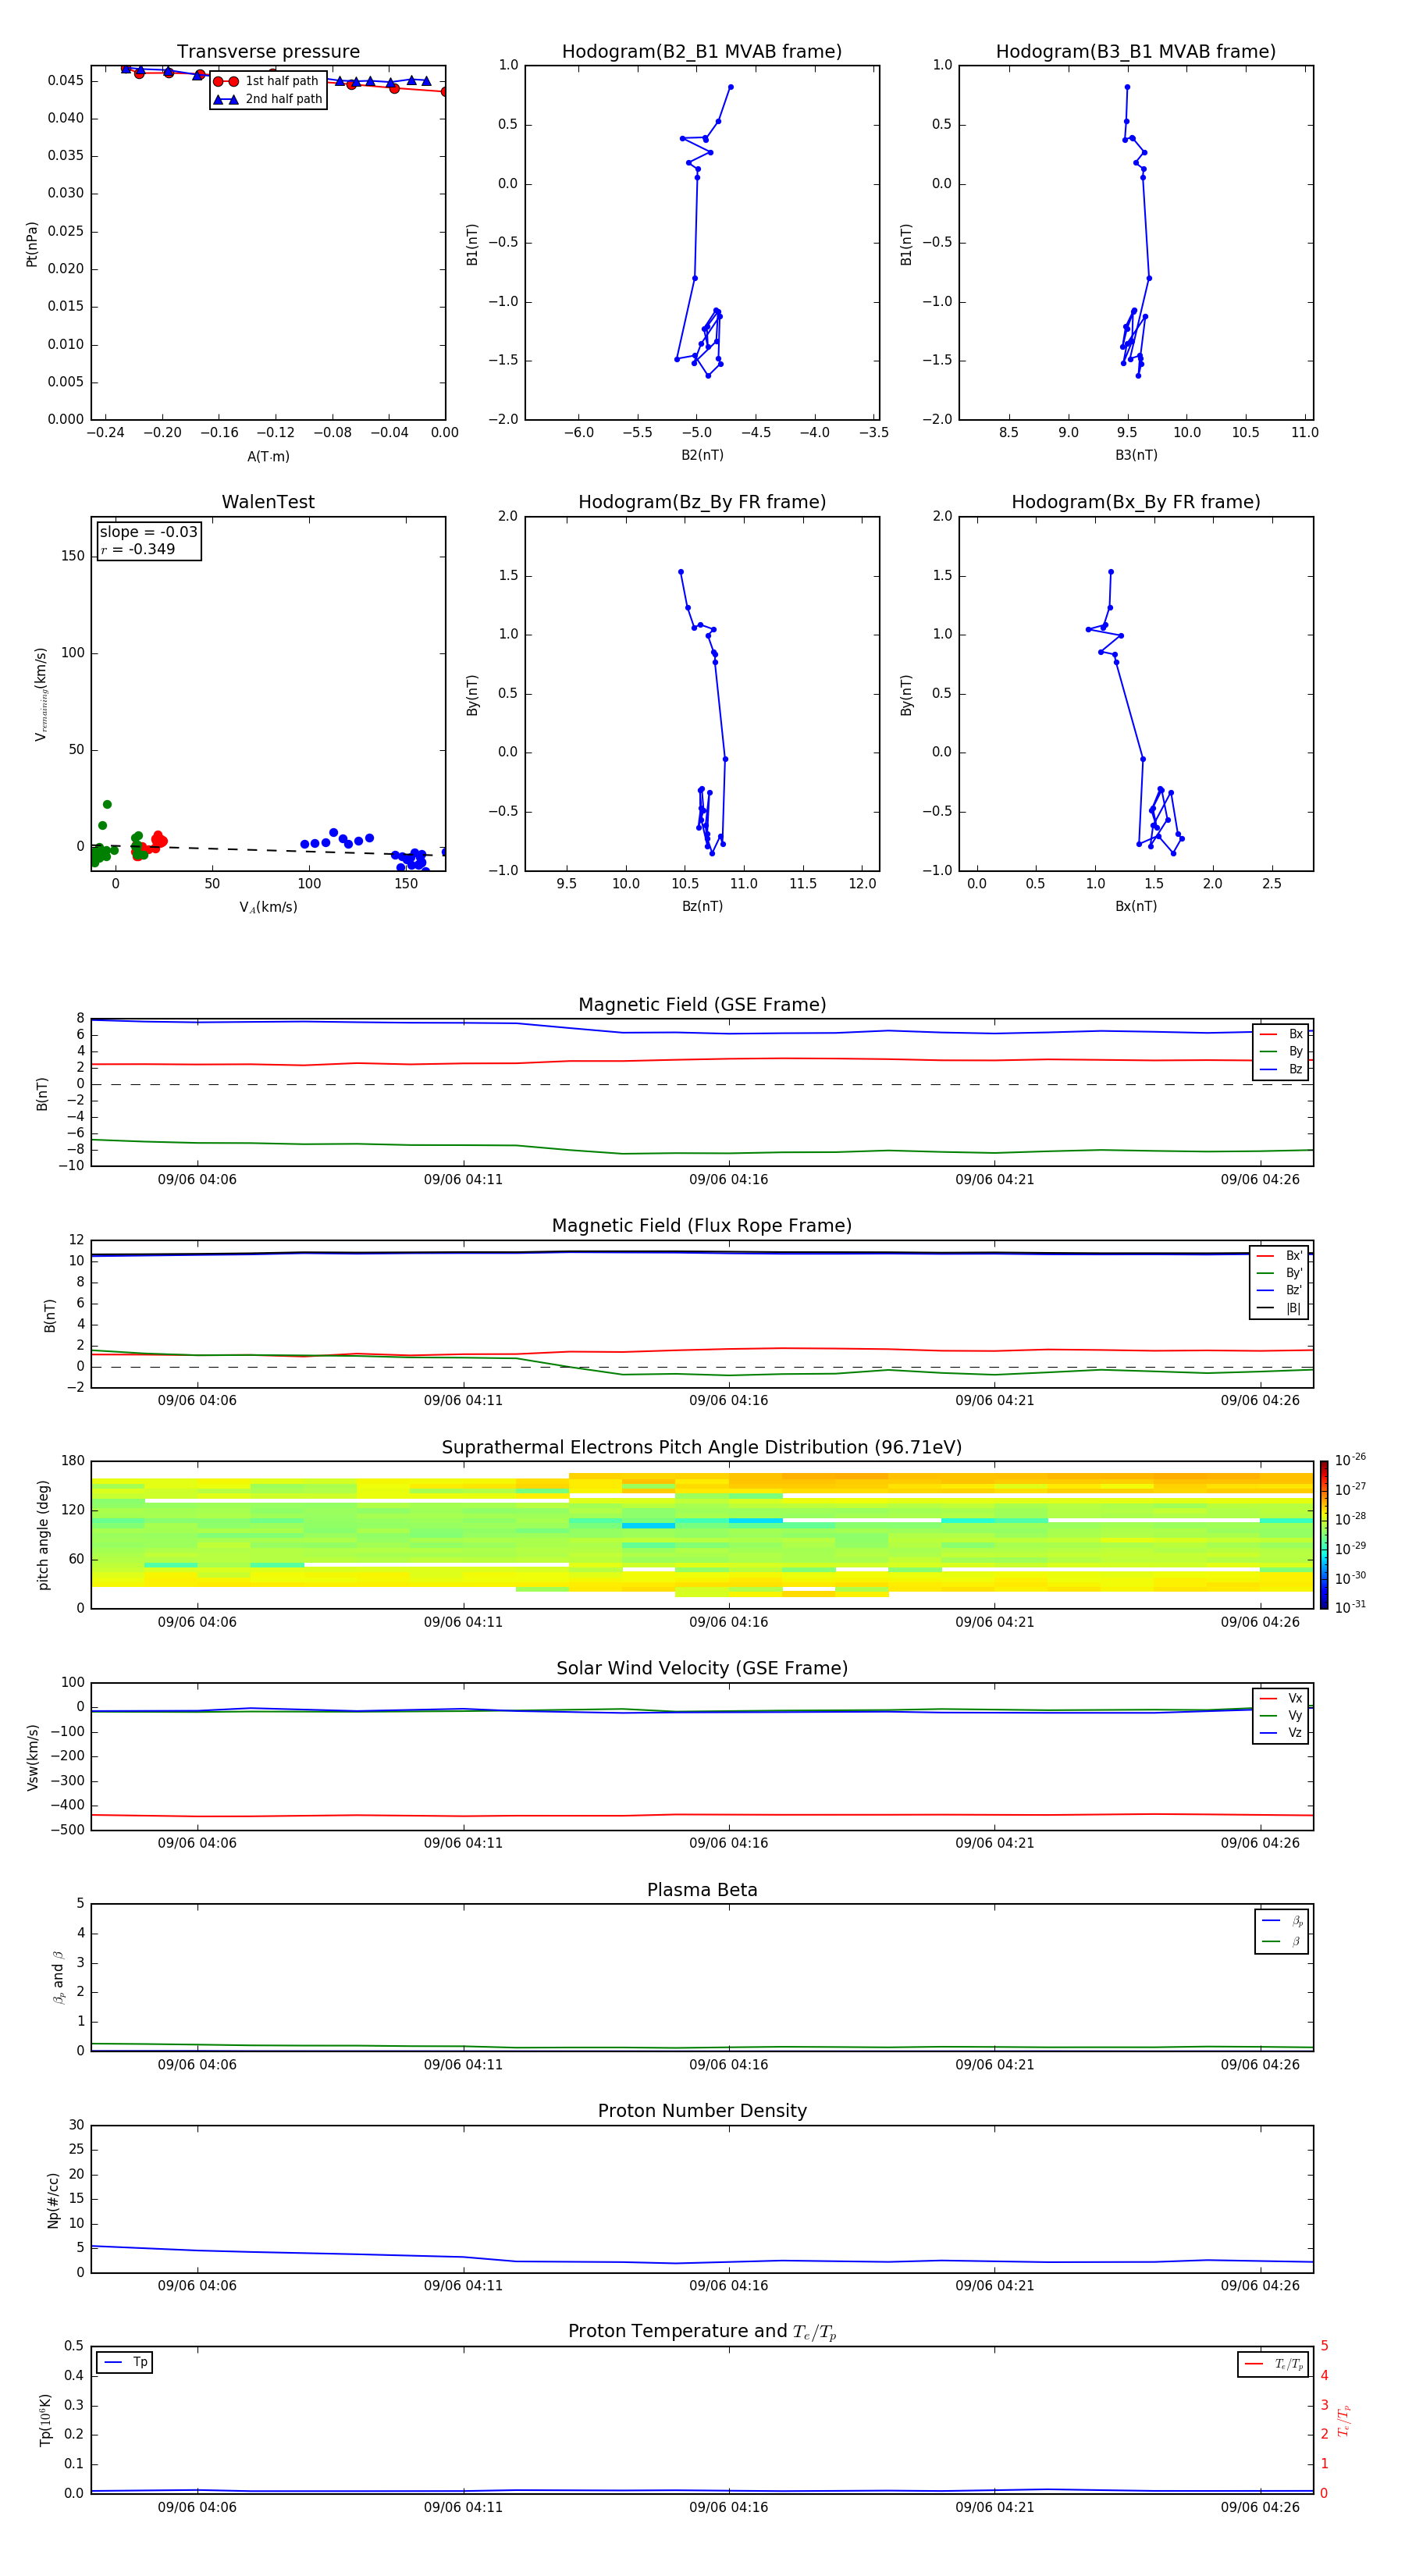Screen dimensions: 1405x2576
Task: Click the "10^-31" colorbar label
Action: pyautogui.click(x=1350, y=1607)
